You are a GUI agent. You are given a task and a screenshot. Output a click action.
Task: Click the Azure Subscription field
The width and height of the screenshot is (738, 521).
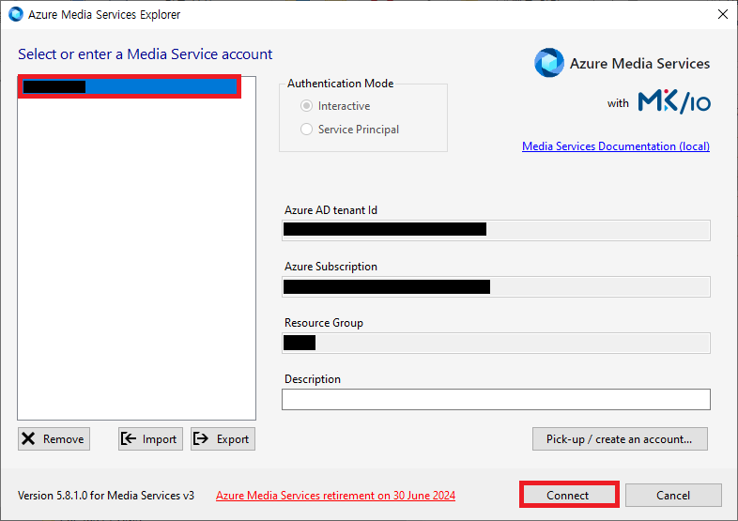496,286
